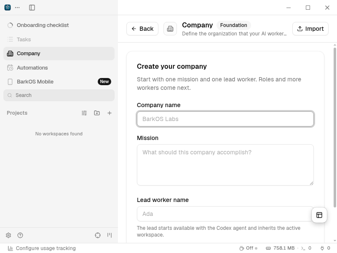Go to Tasks in the sidebar
Screen dimensions: 337x253
coord(59,39)
